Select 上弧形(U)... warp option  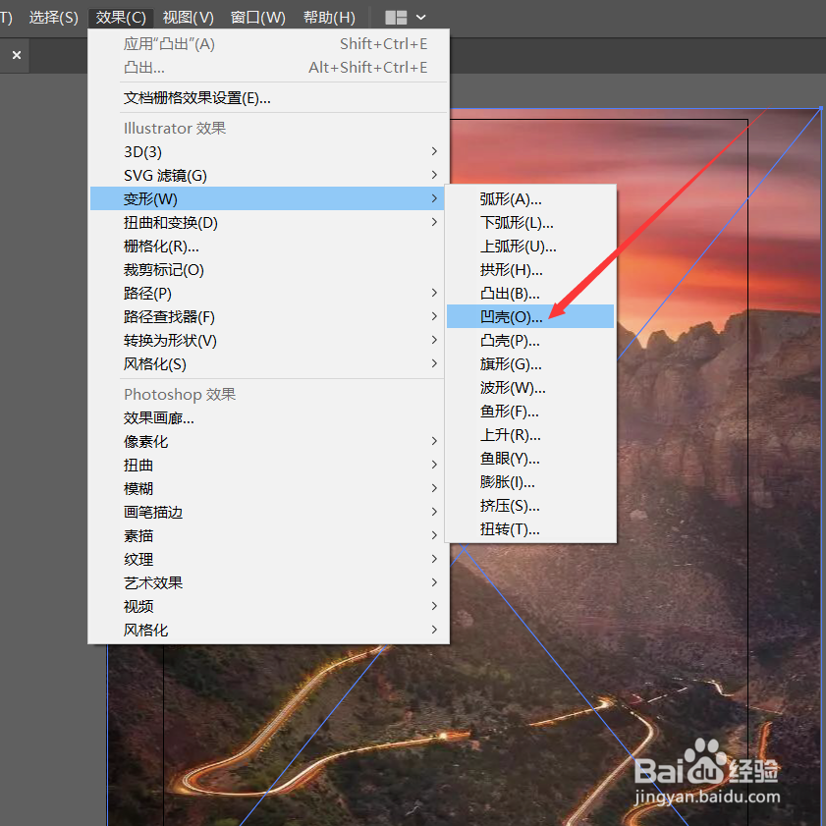pyautogui.click(x=530, y=246)
